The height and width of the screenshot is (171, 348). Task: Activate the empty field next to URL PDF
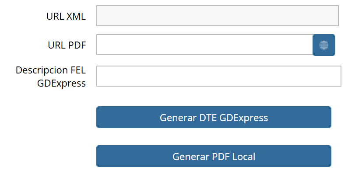(204, 45)
